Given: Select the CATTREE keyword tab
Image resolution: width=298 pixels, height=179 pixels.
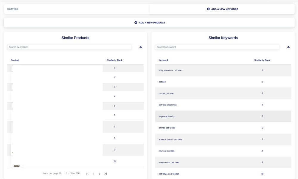Looking at the screenshot, I should 13,9.
